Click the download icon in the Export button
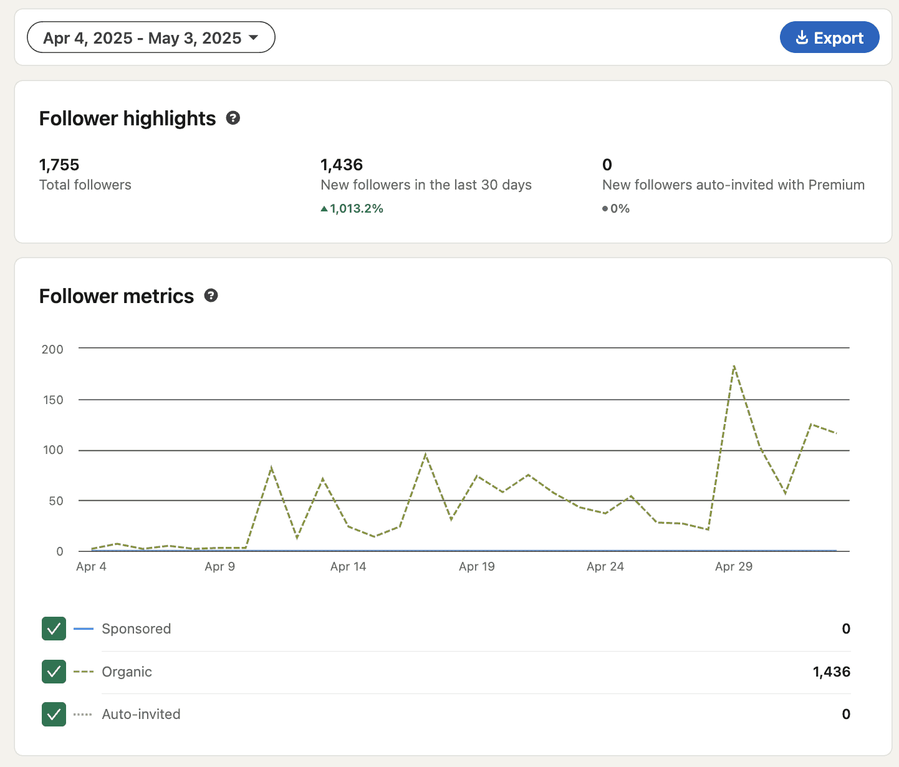Screen dimensions: 899x767 [802, 38]
